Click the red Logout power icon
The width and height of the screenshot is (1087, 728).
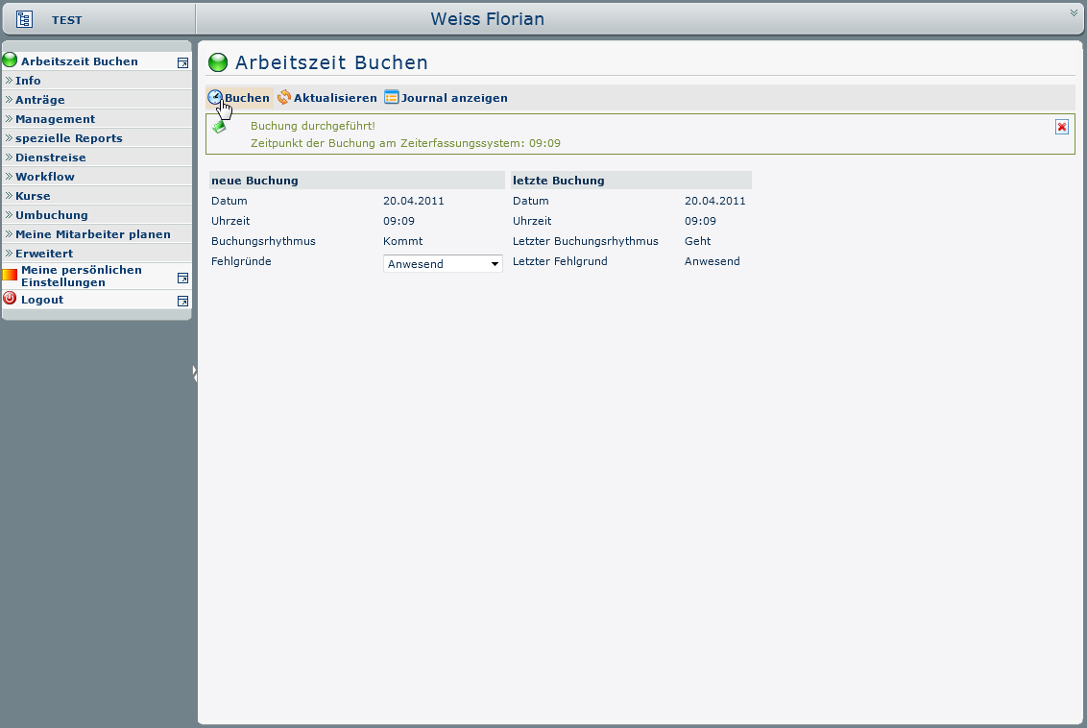click(10, 299)
